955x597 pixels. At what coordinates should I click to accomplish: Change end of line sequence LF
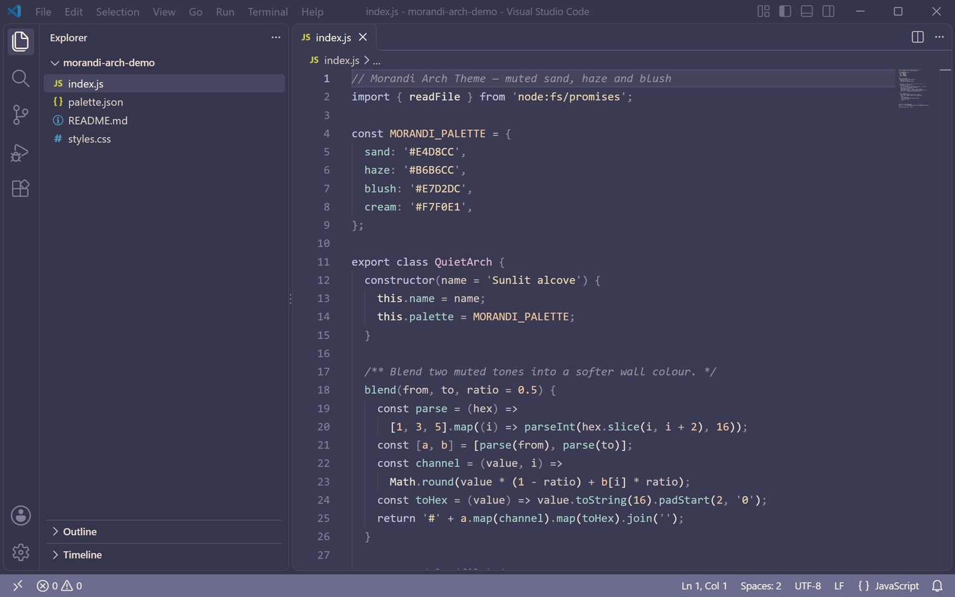tap(839, 586)
